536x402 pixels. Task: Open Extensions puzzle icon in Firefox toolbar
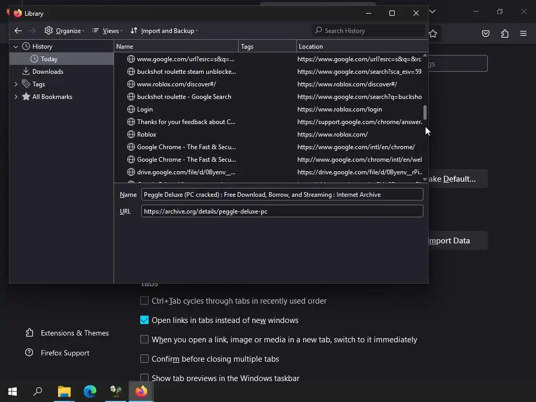pos(505,33)
